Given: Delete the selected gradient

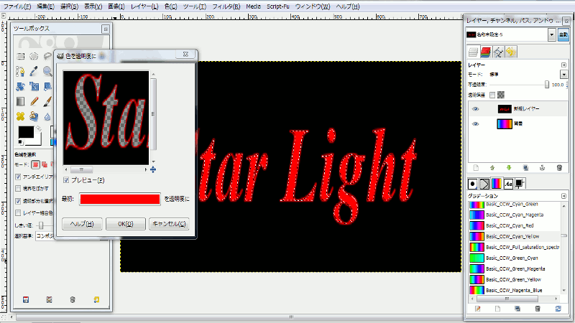Looking at the screenshot, I should [x=538, y=309].
